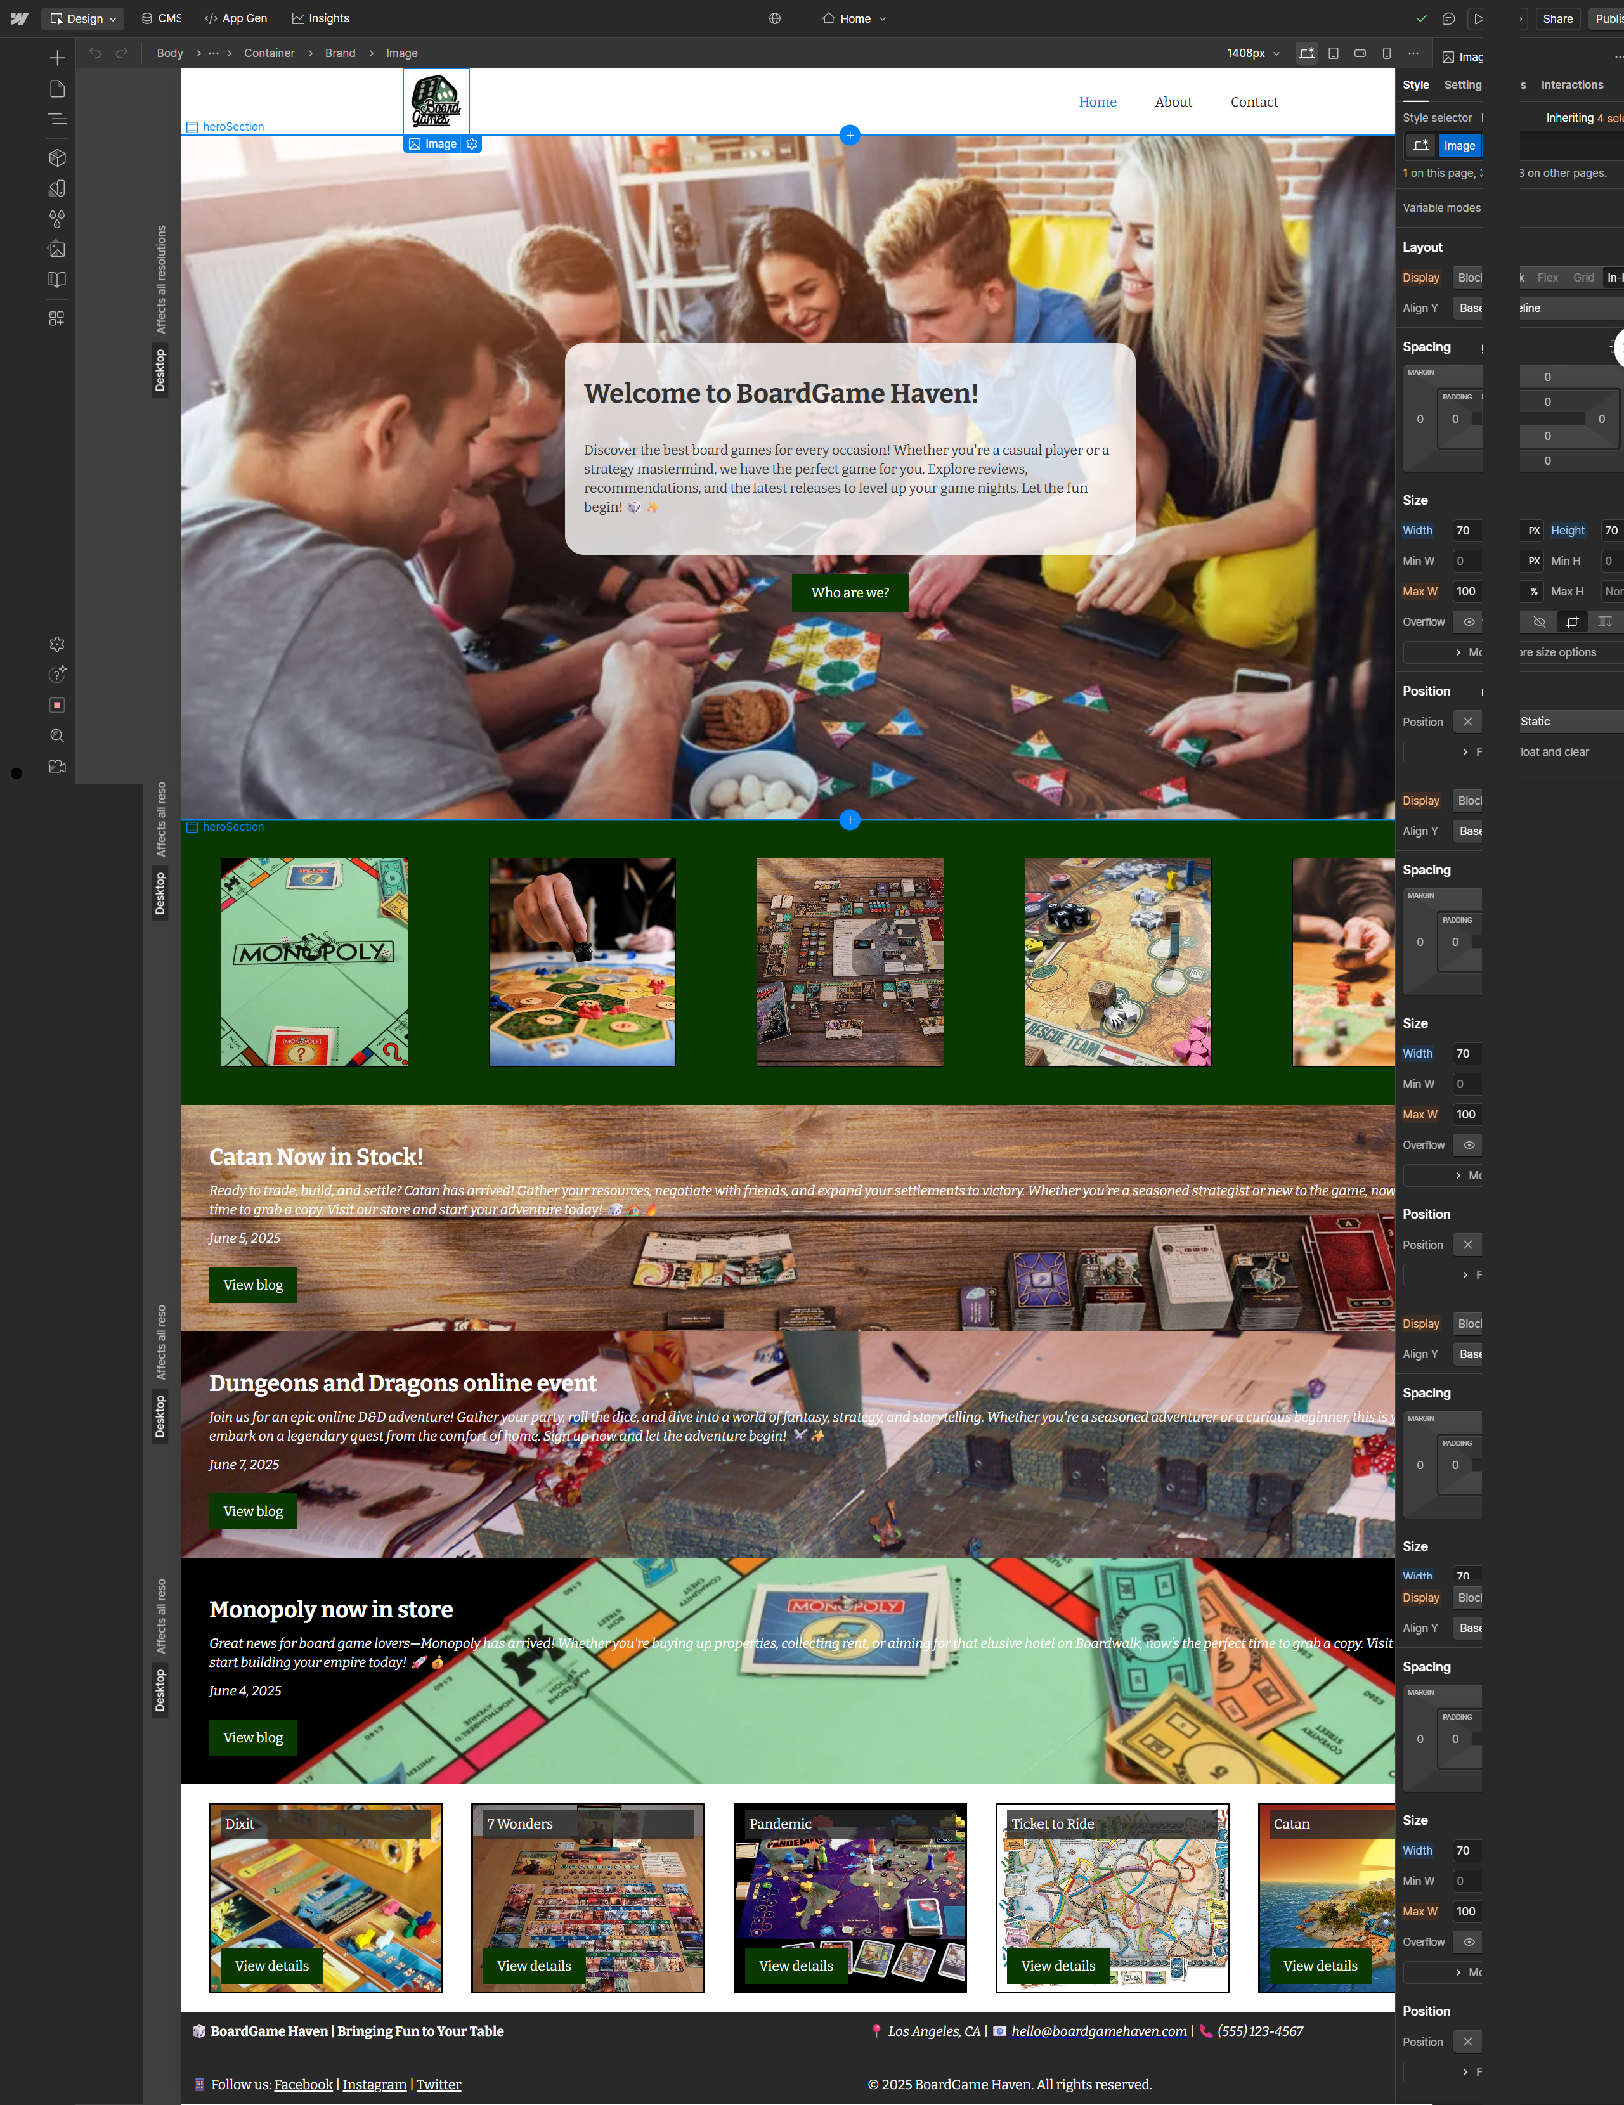Viewport: 1624px width, 2105px height.
Task: Switch to the Settings tab
Action: (x=1463, y=85)
